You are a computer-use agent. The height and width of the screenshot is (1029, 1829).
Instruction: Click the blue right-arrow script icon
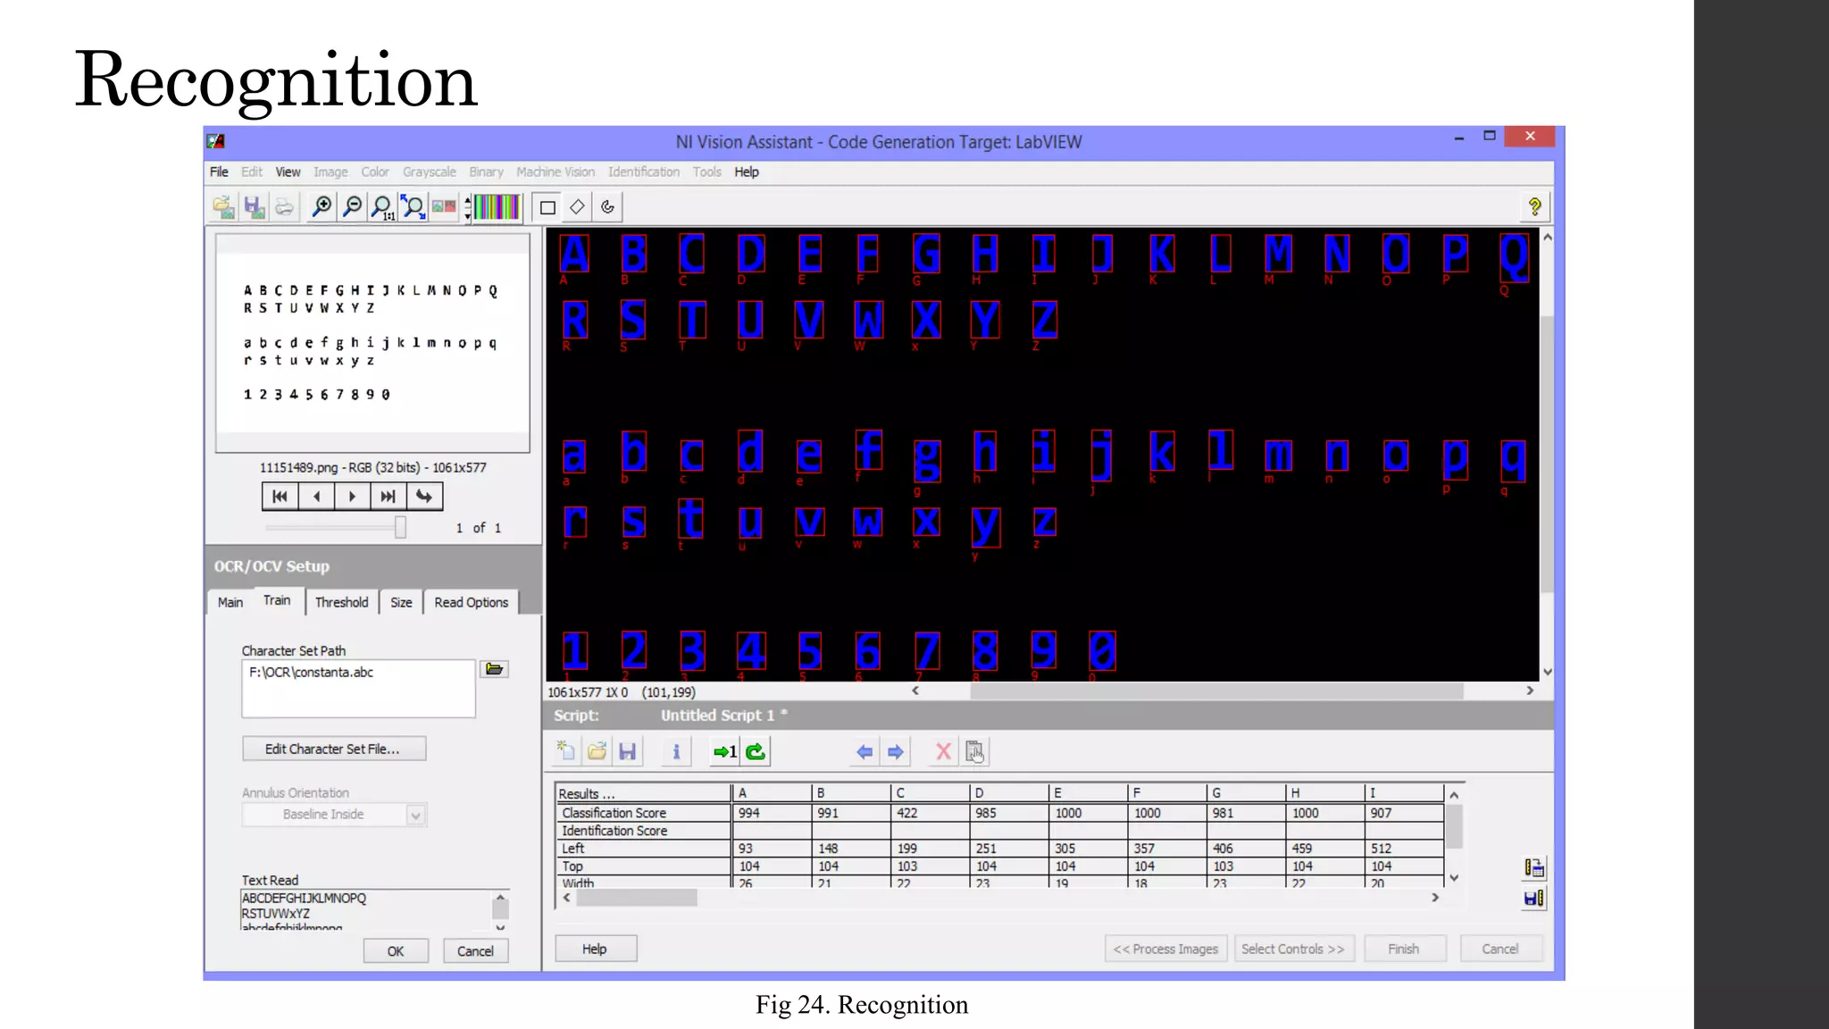pos(895,751)
